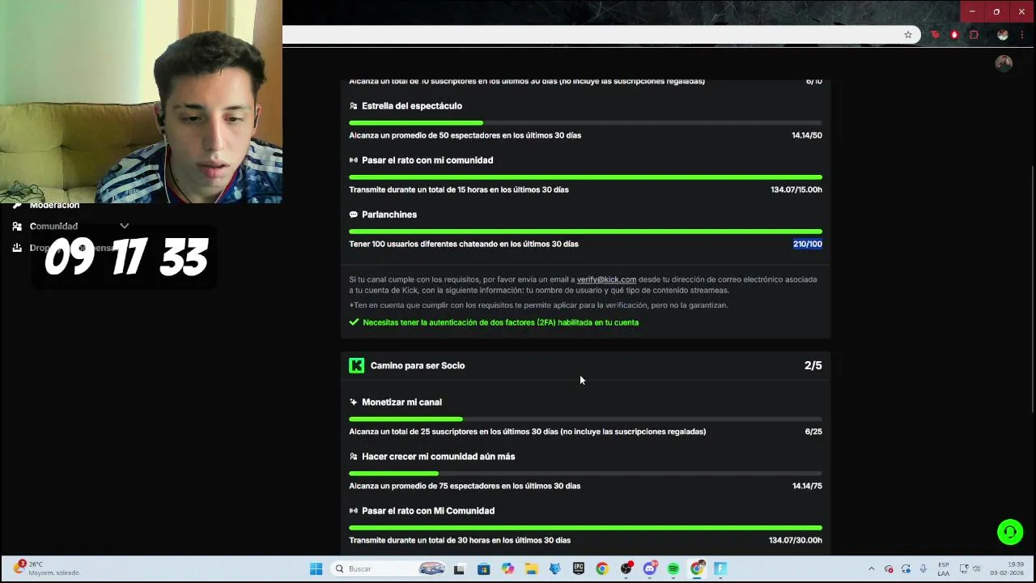Image resolution: width=1036 pixels, height=583 pixels.
Task: Click the Monetizar mi canal progress bar
Action: [x=585, y=419]
